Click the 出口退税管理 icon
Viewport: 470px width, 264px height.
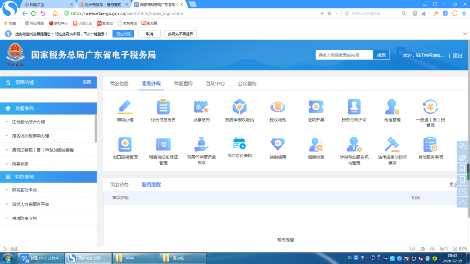125,145
